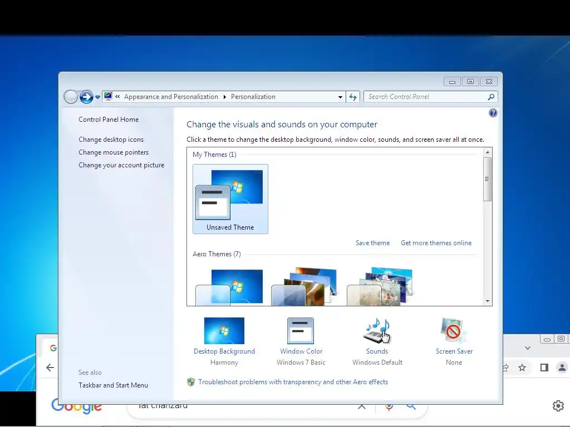Screen dimensions: 570x427
Task: Open the Screen Saver icon
Action: pos(453,330)
